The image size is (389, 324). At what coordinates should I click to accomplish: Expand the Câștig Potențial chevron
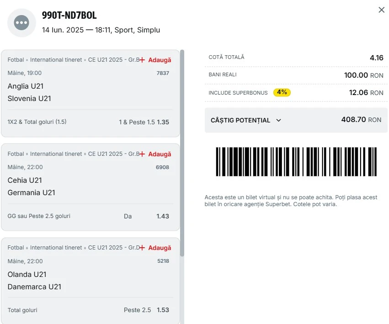point(278,120)
